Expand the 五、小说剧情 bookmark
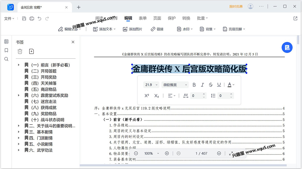Screen dimensions: 302x169 click(19, 144)
